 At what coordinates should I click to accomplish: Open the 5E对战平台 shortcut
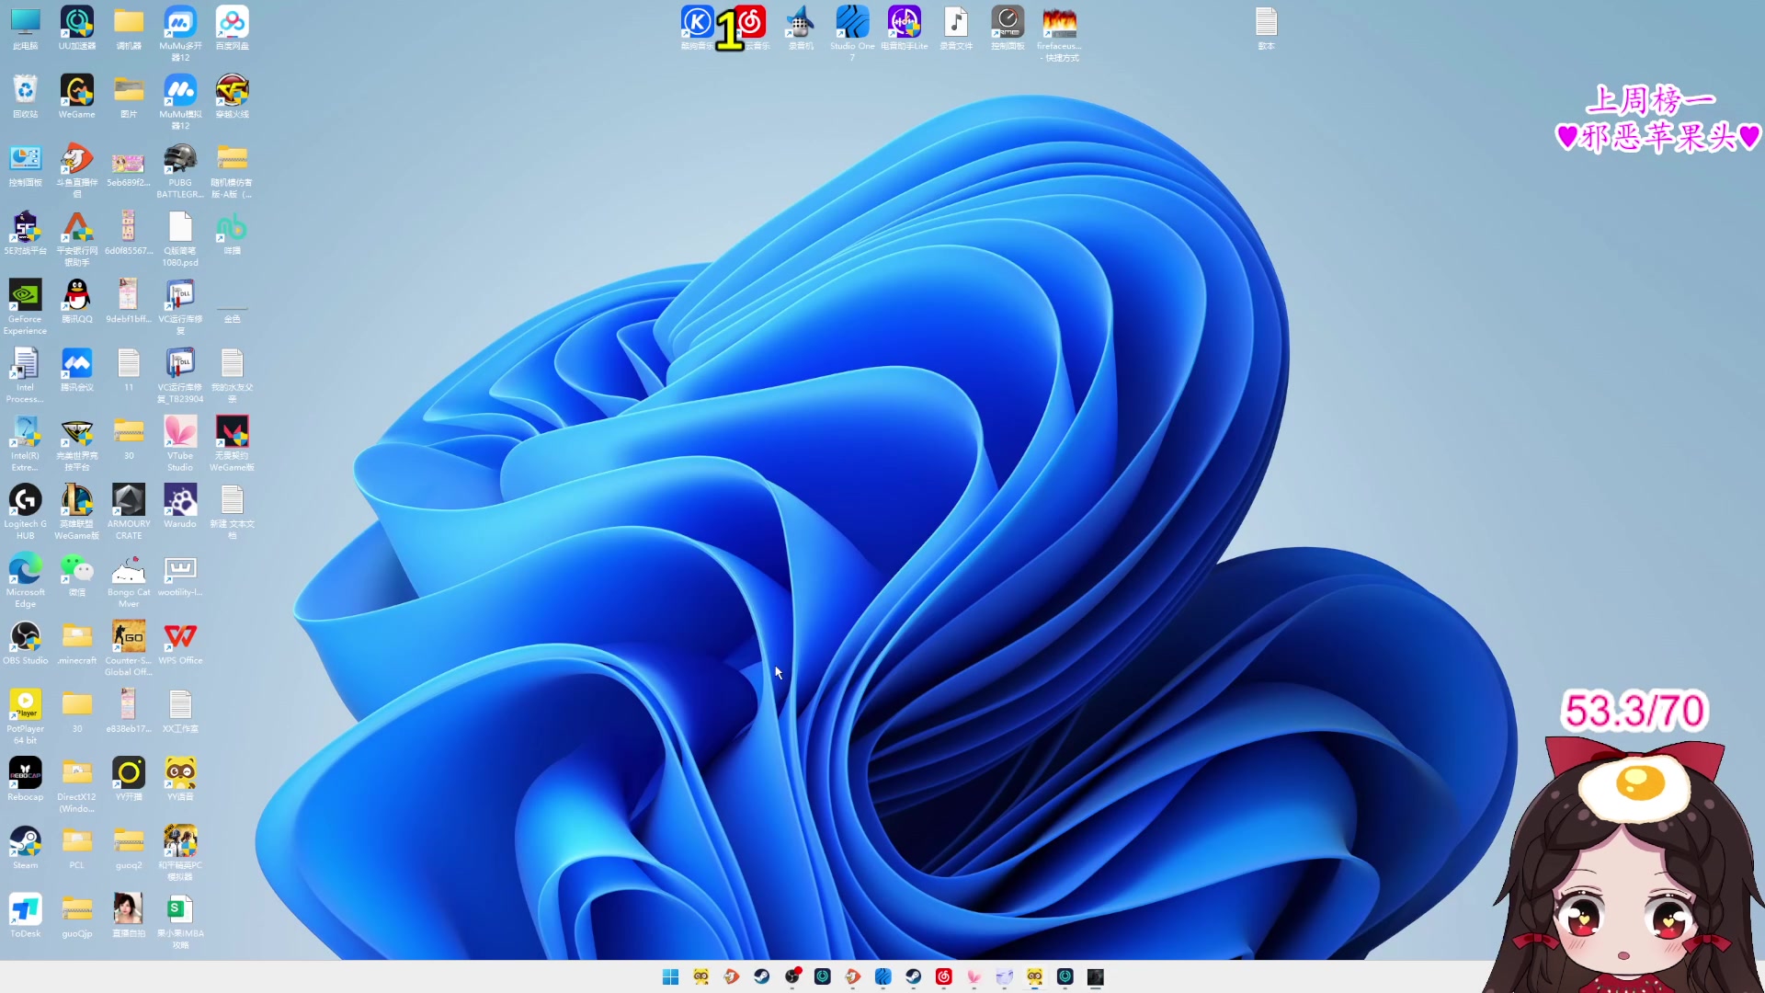pyautogui.click(x=25, y=233)
